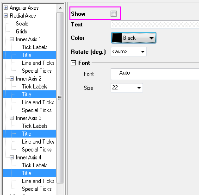Toggle the Show checkbox

click(x=113, y=13)
